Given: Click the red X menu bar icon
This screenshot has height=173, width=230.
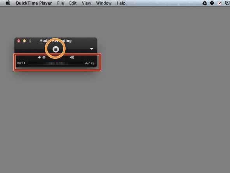Looking at the screenshot, I should (x=220, y=3).
